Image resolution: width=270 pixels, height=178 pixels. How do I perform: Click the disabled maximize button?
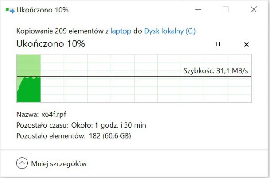point(226,9)
